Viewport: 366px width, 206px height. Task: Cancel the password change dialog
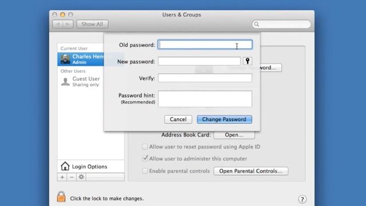178,120
